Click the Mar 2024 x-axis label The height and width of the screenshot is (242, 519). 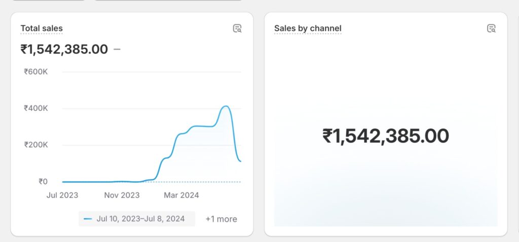181,195
